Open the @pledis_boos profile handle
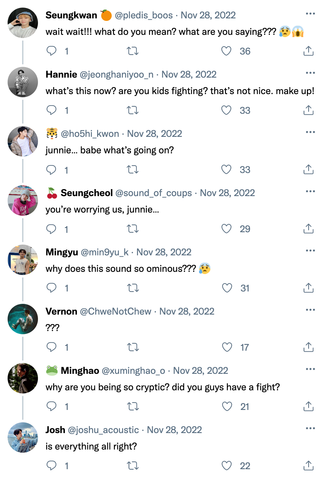324x479 pixels. pyautogui.click(x=144, y=15)
